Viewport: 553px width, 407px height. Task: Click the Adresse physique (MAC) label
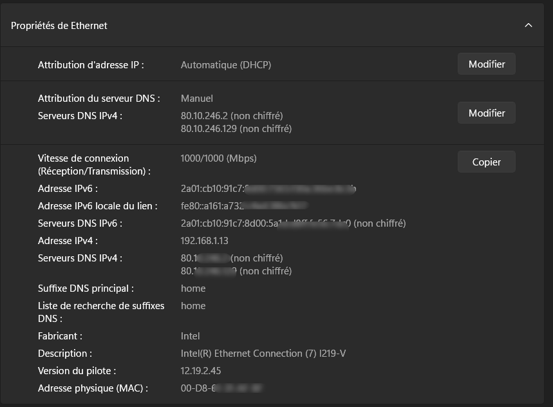[x=93, y=388]
